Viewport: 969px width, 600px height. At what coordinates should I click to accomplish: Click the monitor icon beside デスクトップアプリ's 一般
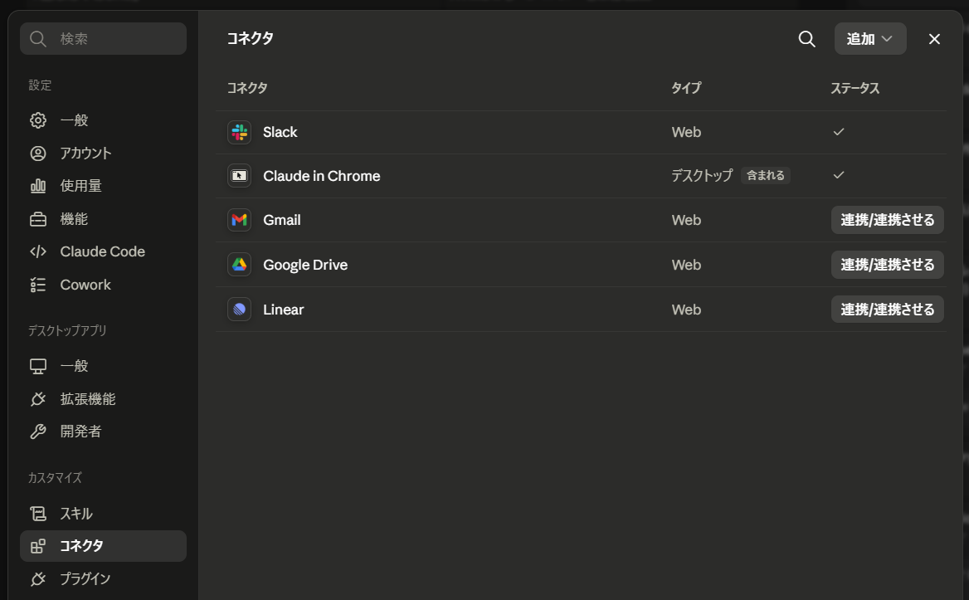tap(38, 367)
